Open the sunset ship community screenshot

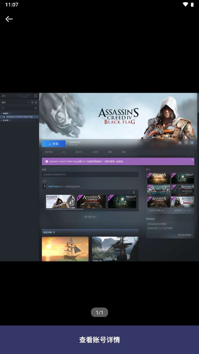(x=65, y=249)
